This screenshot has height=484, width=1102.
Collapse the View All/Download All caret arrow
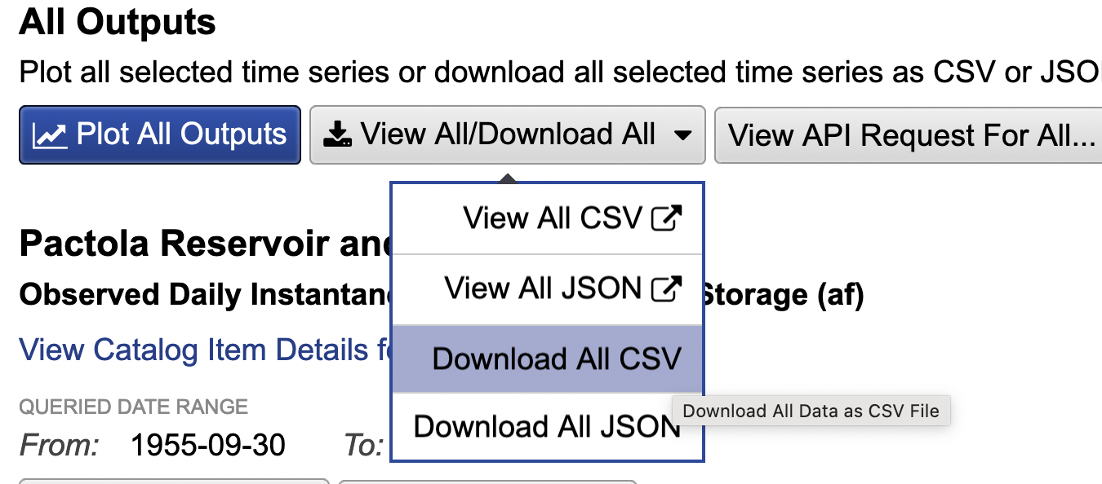tap(683, 136)
